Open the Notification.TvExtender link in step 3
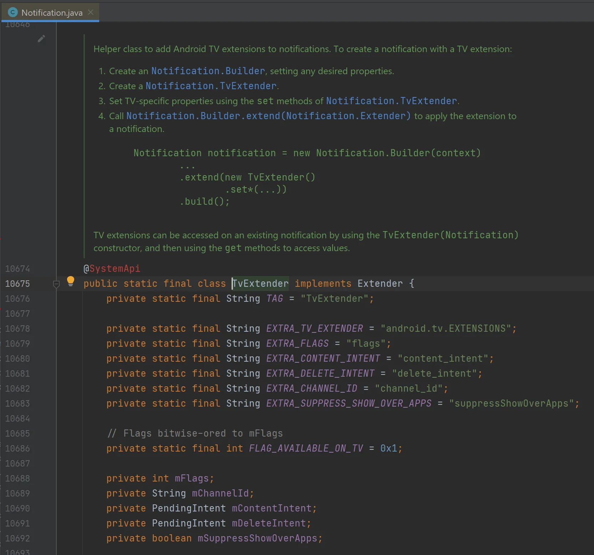 click(391, 101)
